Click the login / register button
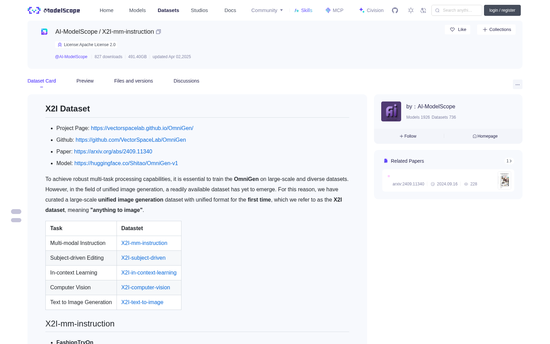550x344 pixels. [502, 10]
